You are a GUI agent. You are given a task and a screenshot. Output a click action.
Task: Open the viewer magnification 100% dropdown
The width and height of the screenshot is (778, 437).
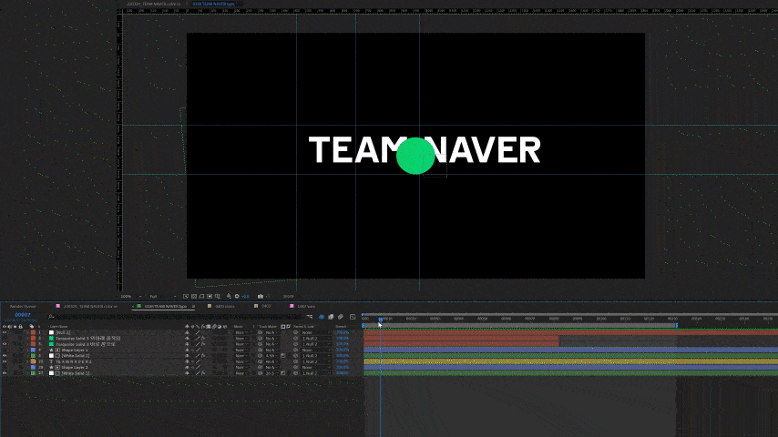tap(131, 296)
